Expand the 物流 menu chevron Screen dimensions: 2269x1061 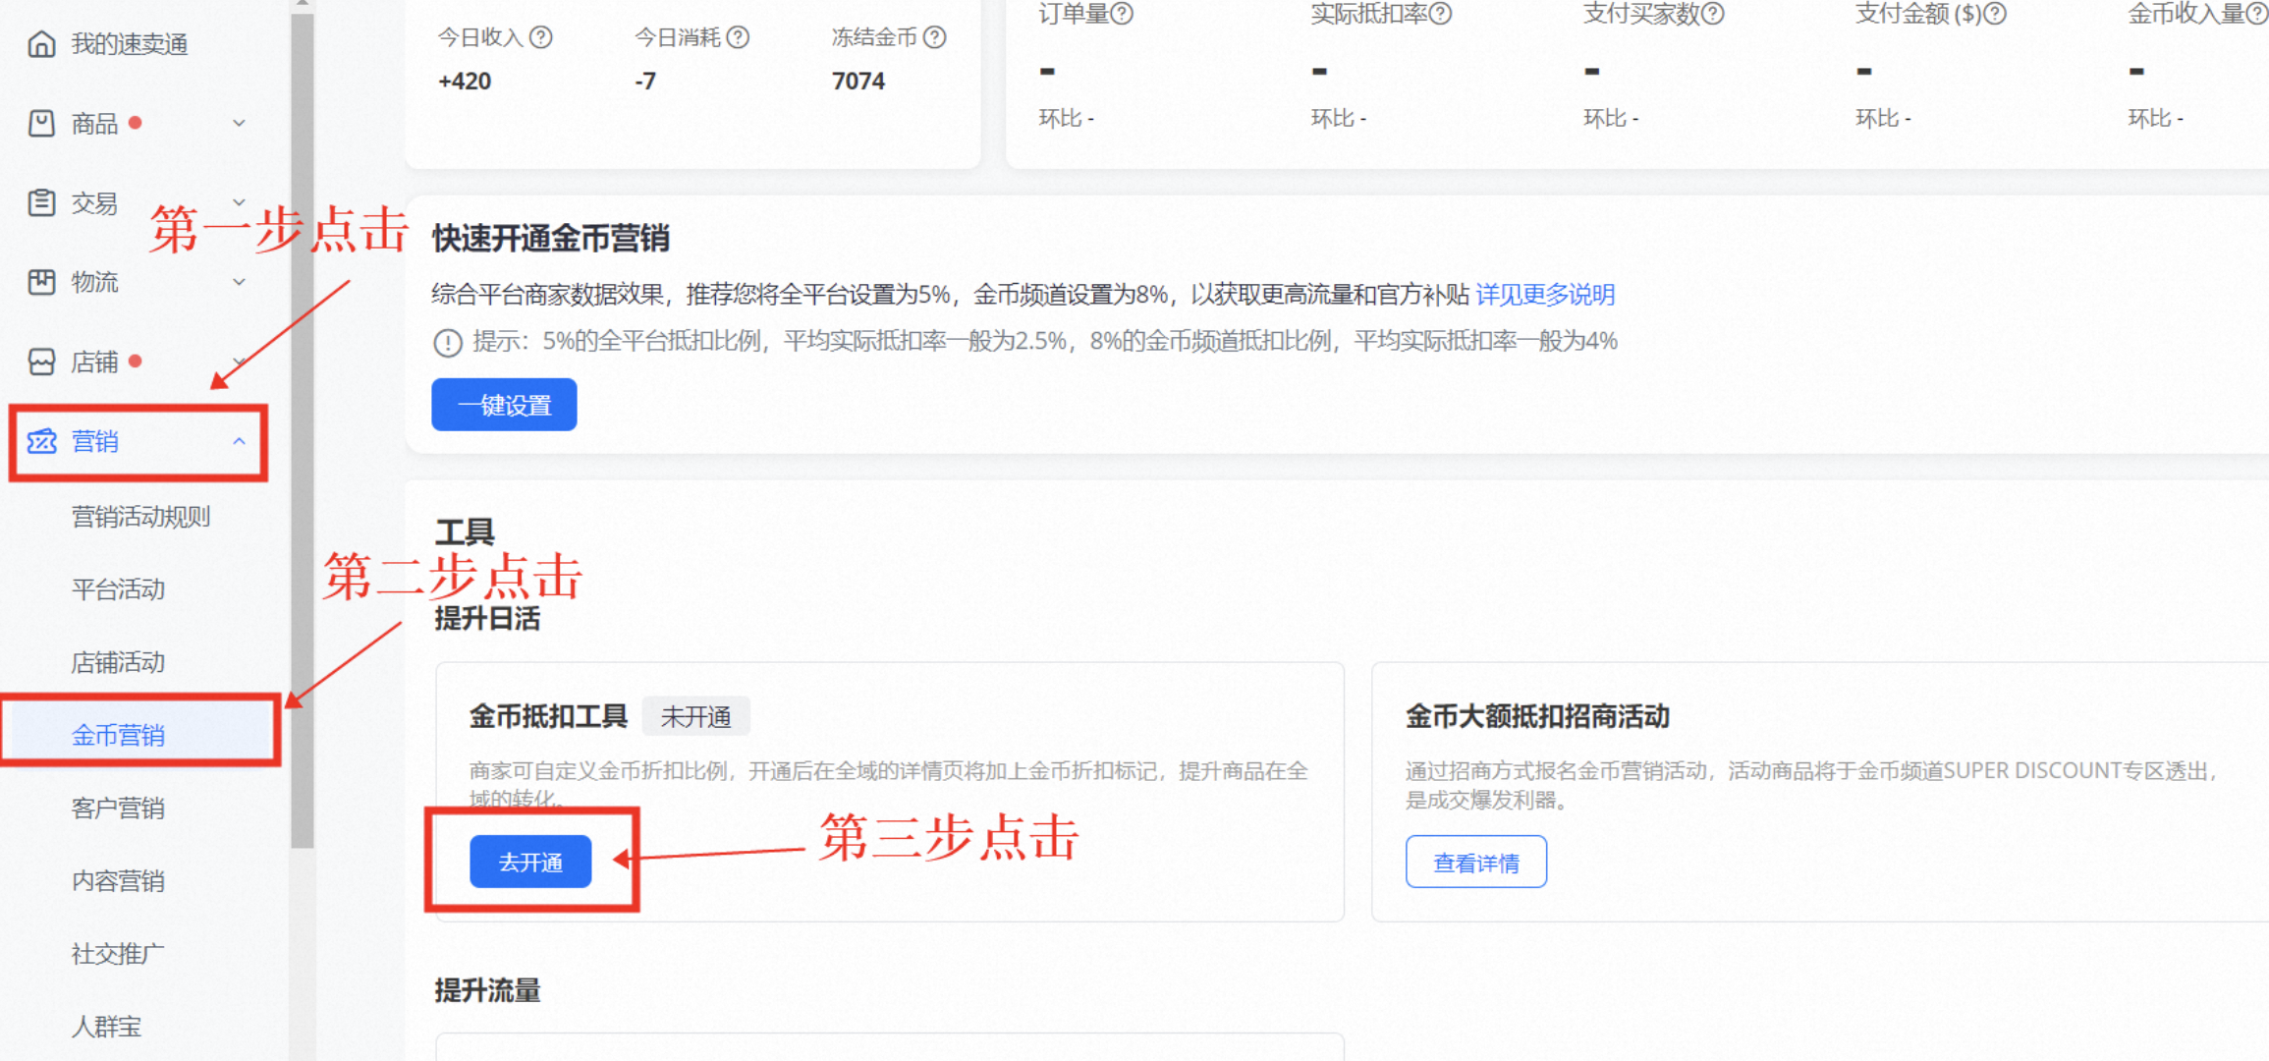239,283
